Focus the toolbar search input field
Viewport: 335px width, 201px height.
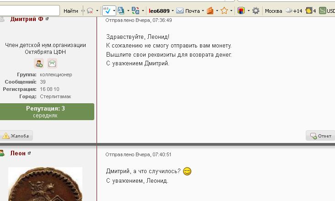click(29, 11)
